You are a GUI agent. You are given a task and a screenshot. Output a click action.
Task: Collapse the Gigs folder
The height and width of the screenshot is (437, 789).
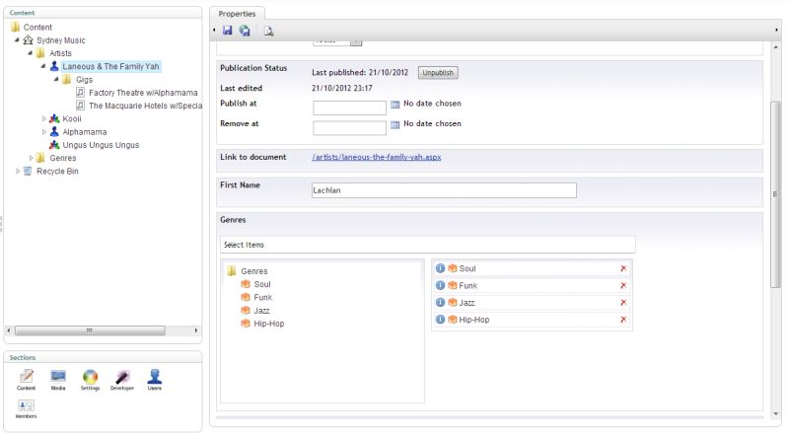click(x=56, y=79)
